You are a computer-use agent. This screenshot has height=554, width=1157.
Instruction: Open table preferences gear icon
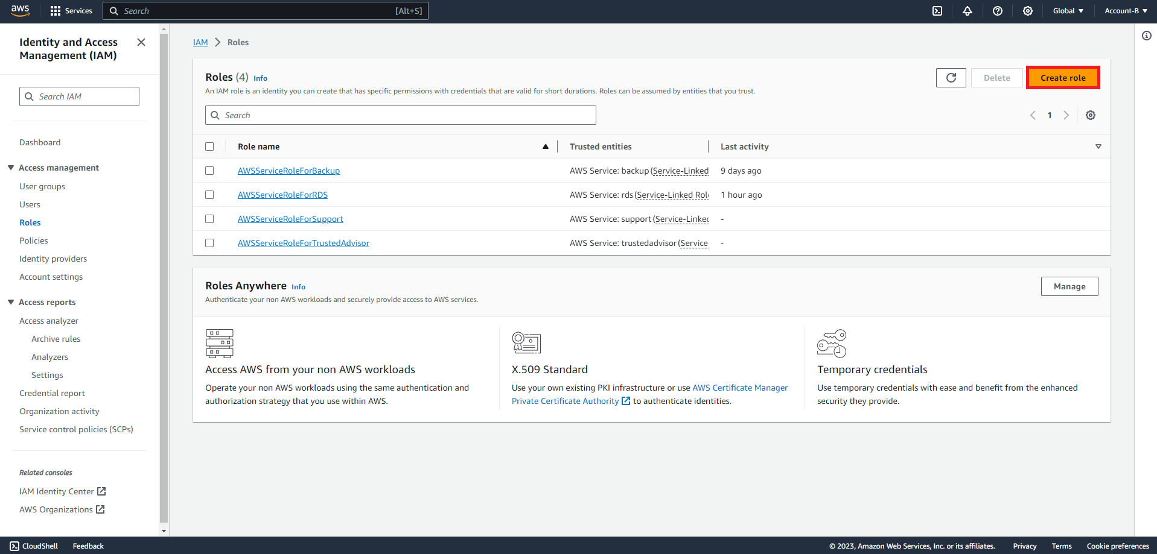1091,115
